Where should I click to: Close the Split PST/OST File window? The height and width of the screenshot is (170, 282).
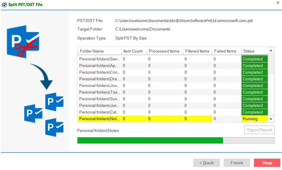[278, 3]
